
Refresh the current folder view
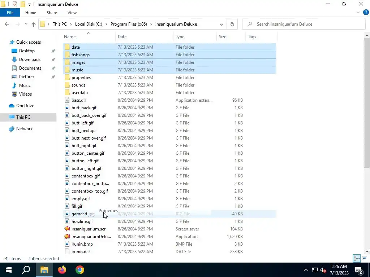coord(232,24)
